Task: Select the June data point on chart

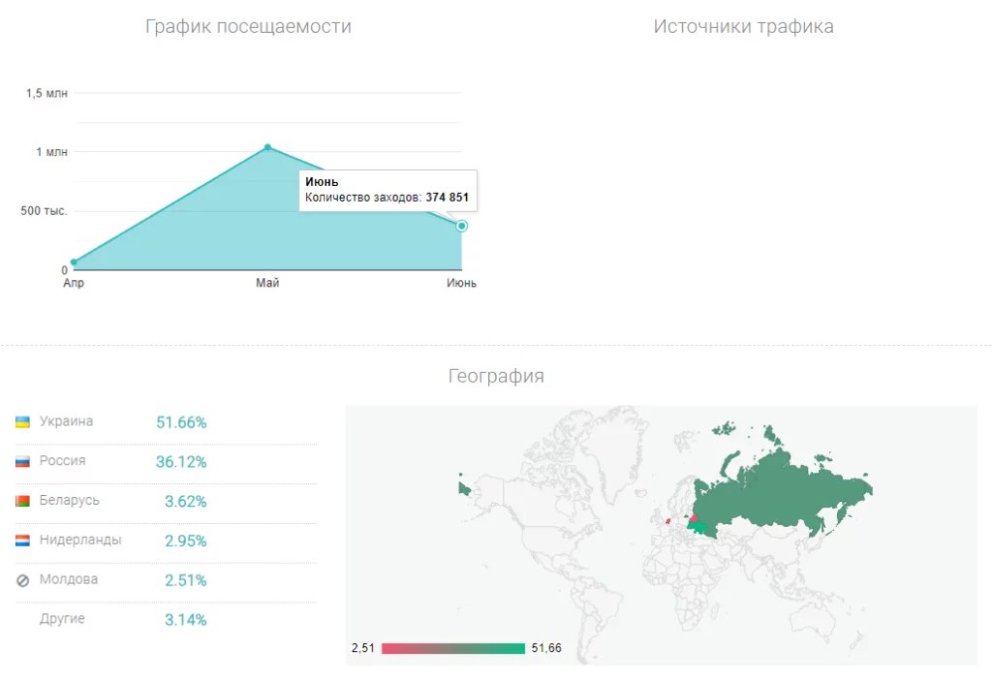Action: pyautogui.click(x=462, y=226)
